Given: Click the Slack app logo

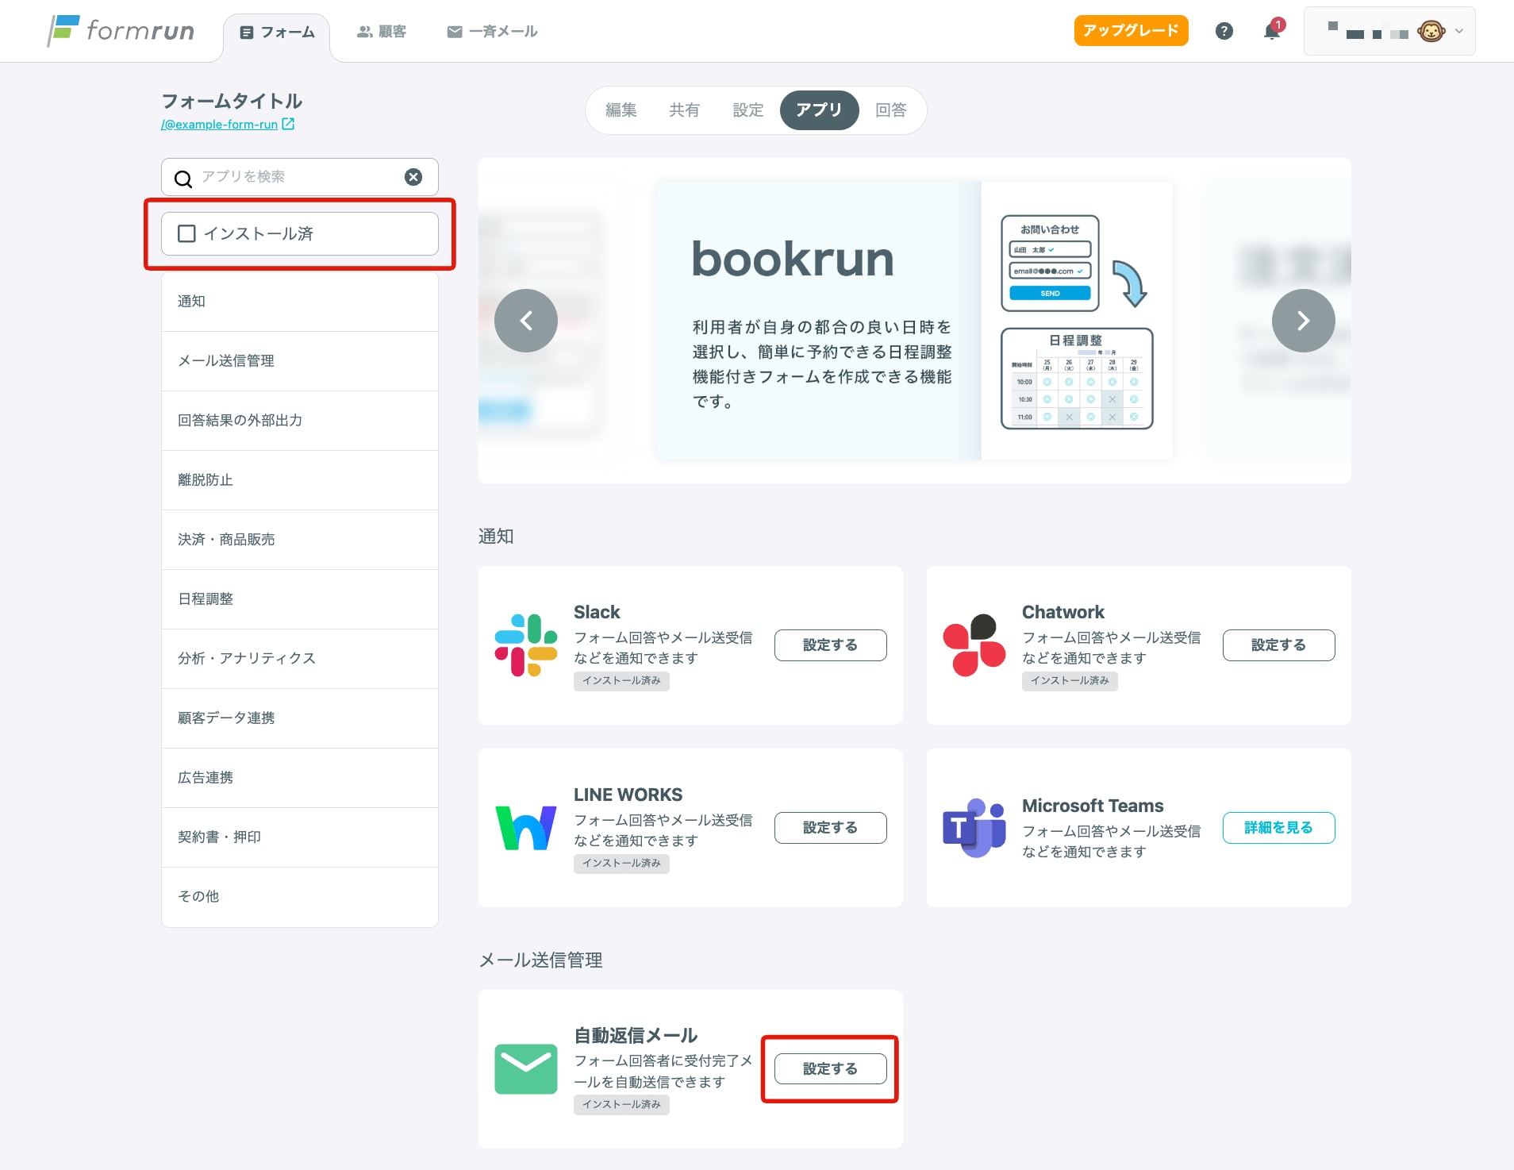Looking at the screenshot, I should tap(525, 645).
